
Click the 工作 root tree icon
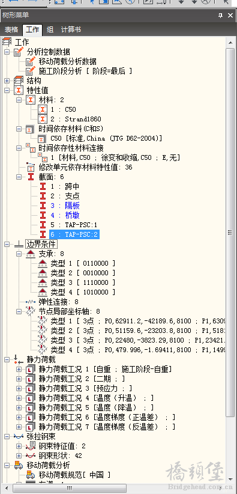pos(7,41)
